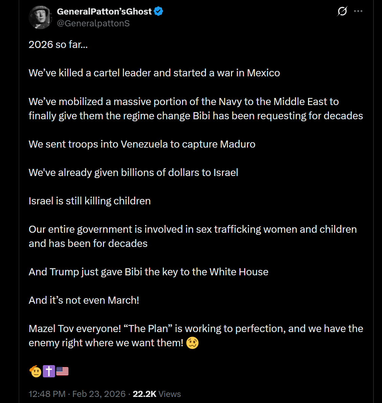Click the 22.2K Views counter
This screenshot has width=382, height=403.
[x=157, y=394]
